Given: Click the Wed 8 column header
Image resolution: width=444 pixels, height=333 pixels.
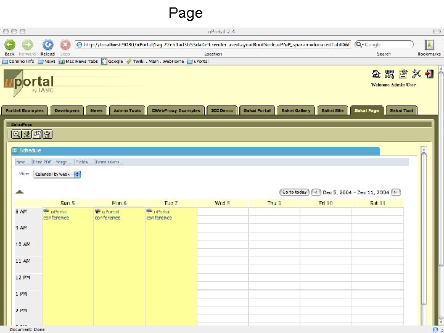Looking at the screenshot, I should [222, 203].
